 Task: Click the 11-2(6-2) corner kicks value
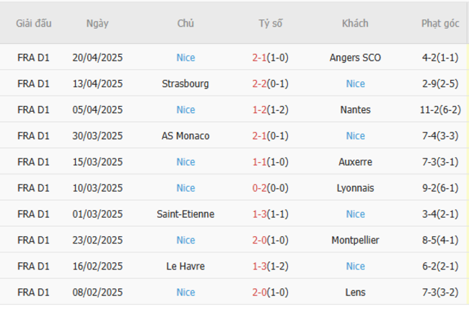click(440, 110)
